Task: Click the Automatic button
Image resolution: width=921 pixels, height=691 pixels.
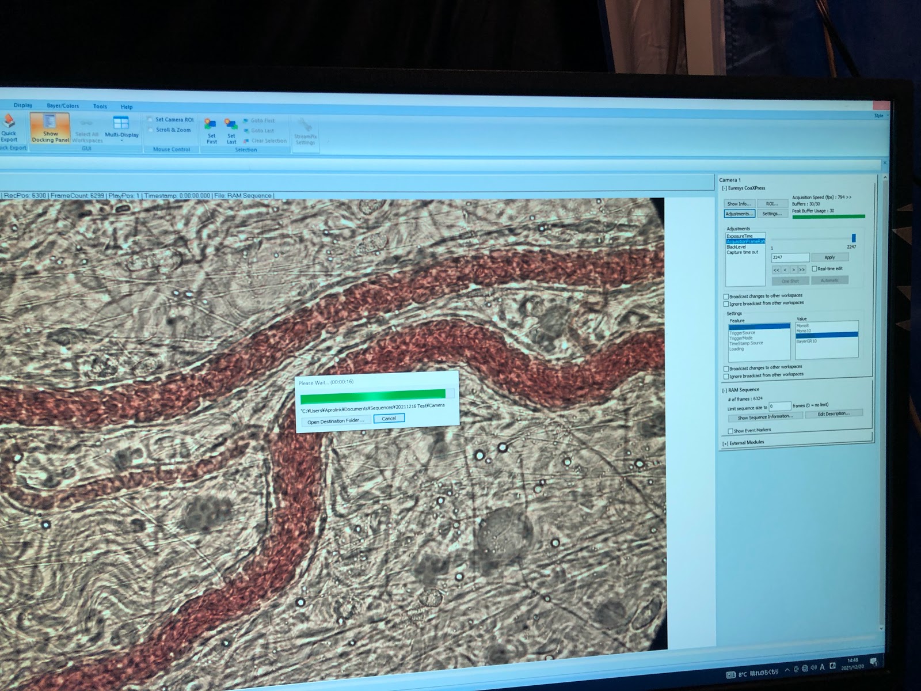Action: [x=829, y=280]
